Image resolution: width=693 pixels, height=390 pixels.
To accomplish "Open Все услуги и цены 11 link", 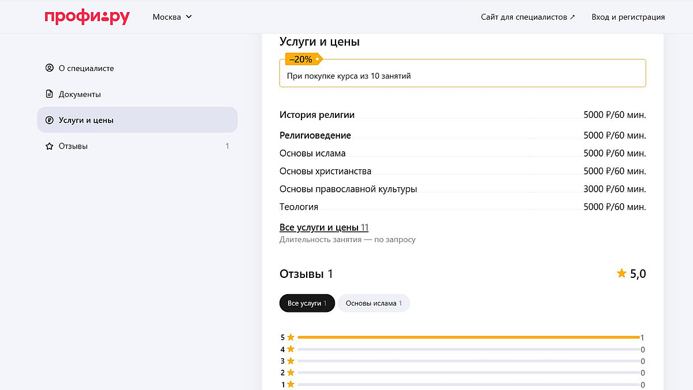I will [x=324, y=228].
